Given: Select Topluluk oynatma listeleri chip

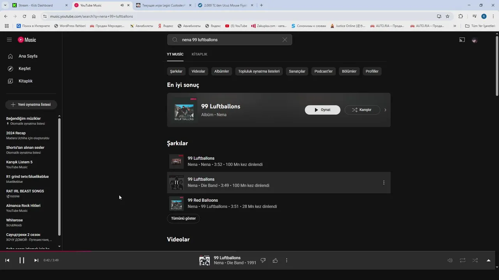Looking at the screenshot, I should point(259,72).
